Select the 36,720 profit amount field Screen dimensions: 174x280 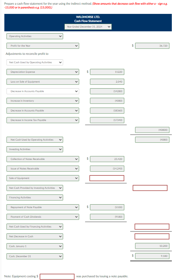pyautogui.click(x=152, y=46)
